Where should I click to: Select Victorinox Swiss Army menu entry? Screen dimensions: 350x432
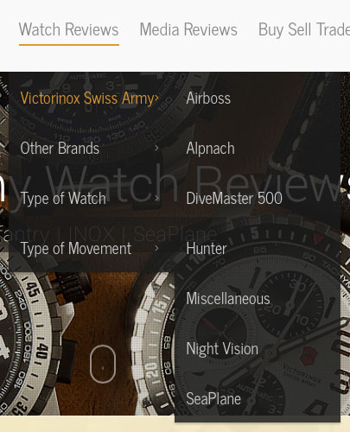point(87,98)
